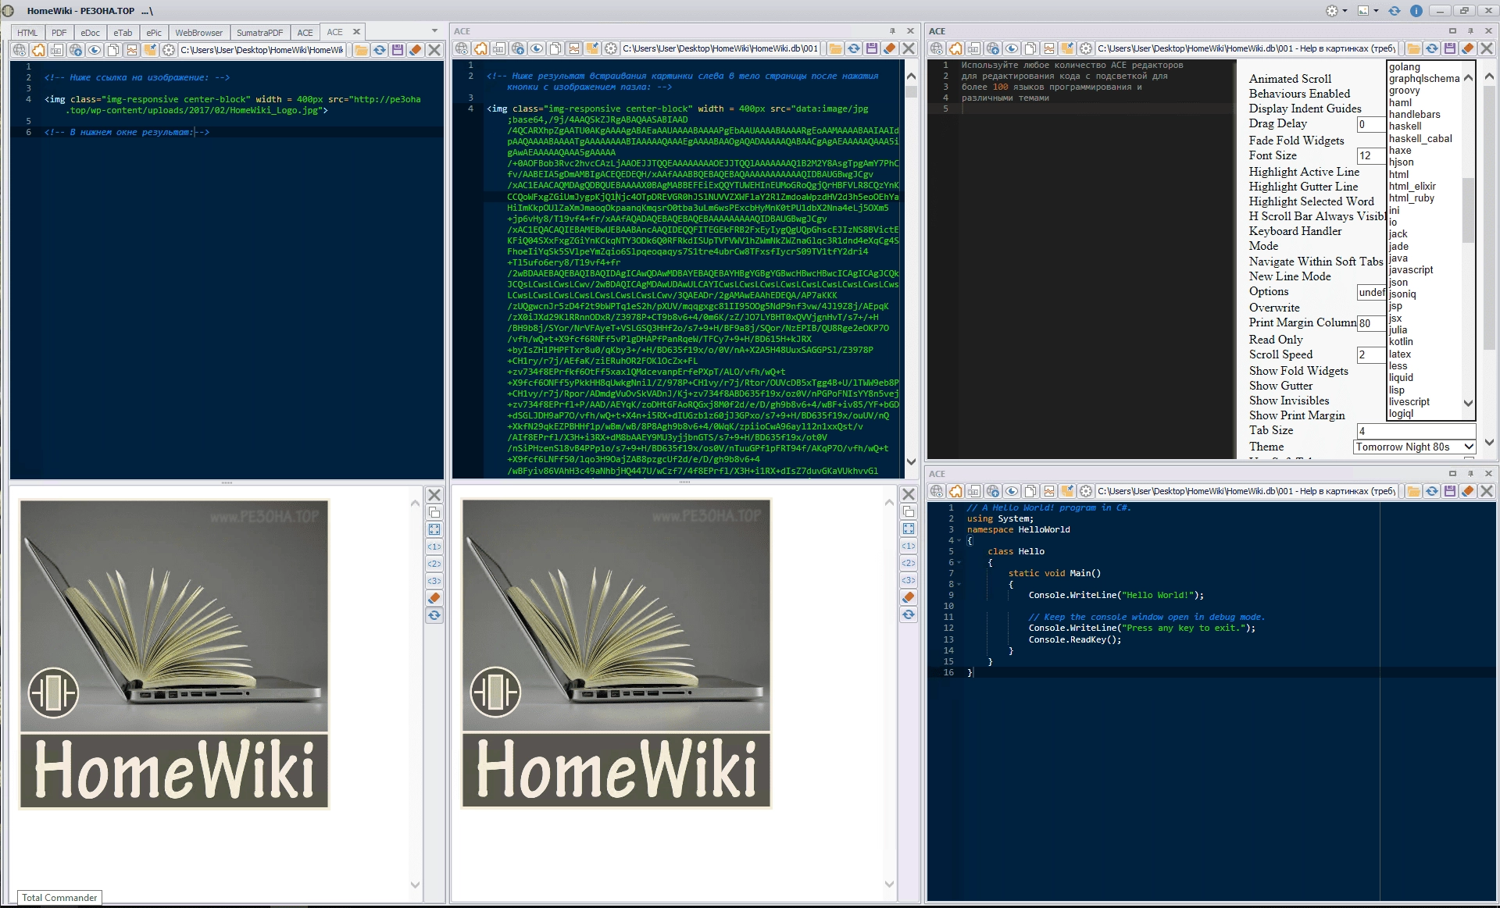1500x908 pixels.
Task: Click the orange puzzle-piece icon in left tabbed ACE toolbar
Action: tap(38, 50)
